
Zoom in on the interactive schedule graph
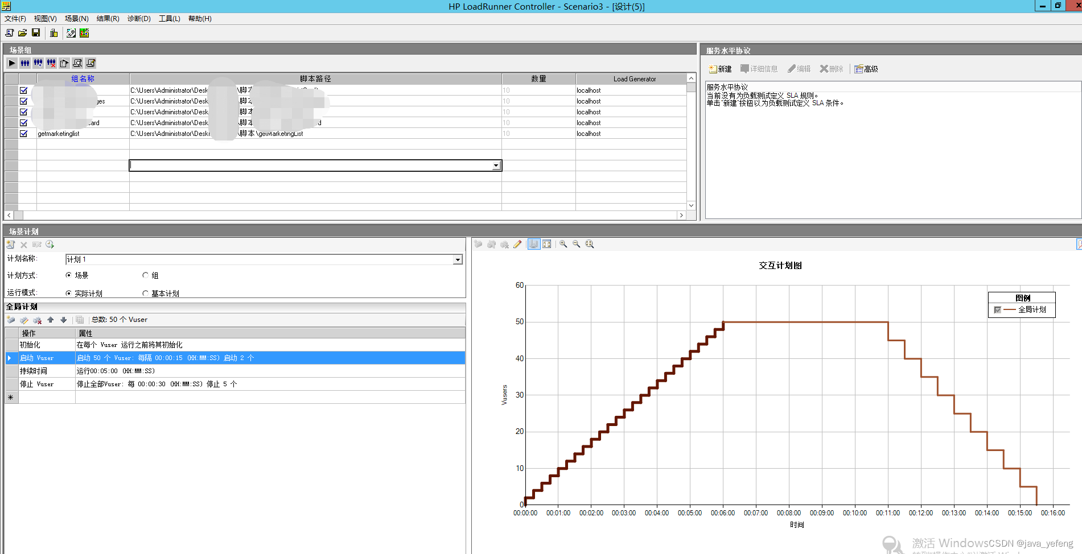coord(563,244)
